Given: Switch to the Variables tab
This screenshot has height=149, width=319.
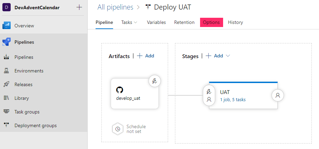Looking at the screenshot, I should coord(156,22).
